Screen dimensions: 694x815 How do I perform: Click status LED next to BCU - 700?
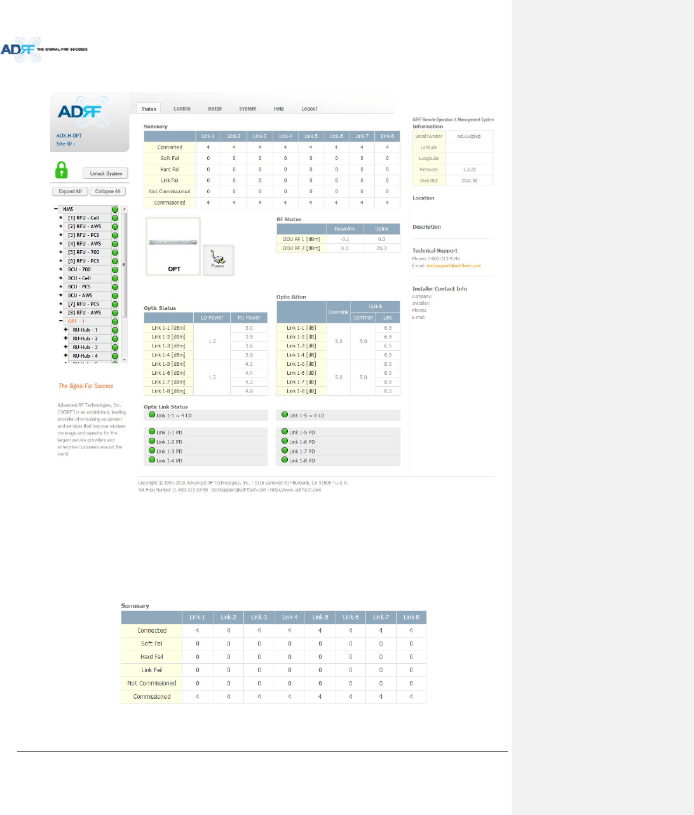pyautogui.click(x=115, y=269)
